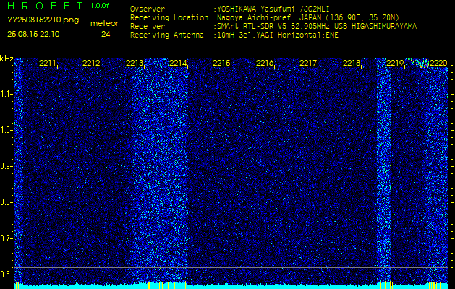Click the 2213 time marker
The height and width of the screenshot is (289, 455).
[x=134, y=63]
